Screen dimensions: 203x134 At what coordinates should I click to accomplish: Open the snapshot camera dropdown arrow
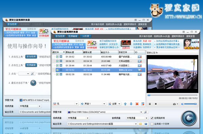pos(178,104)
